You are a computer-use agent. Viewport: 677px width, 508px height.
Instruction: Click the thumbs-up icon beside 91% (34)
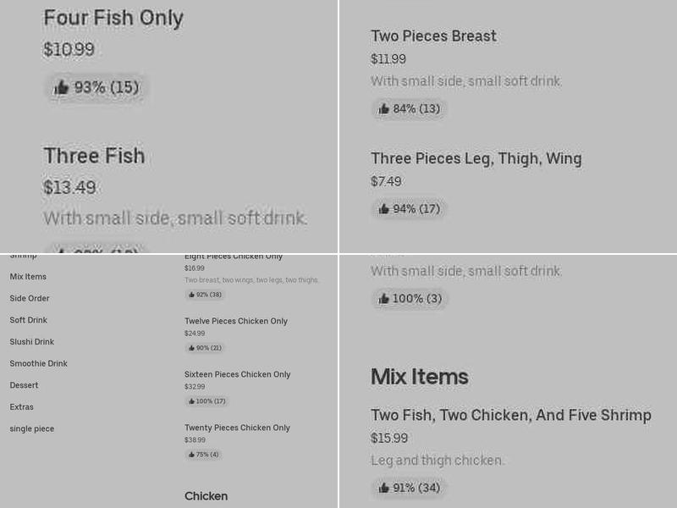point(384,489)
